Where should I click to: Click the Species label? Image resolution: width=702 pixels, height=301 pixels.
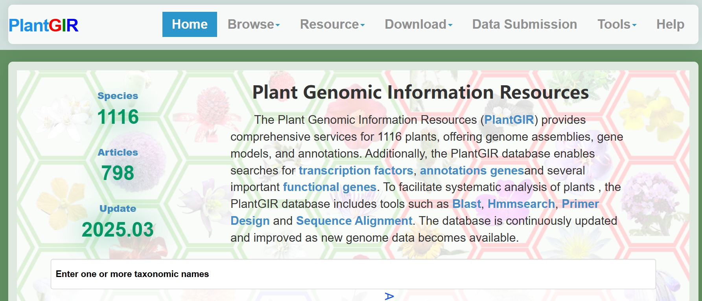118,96
